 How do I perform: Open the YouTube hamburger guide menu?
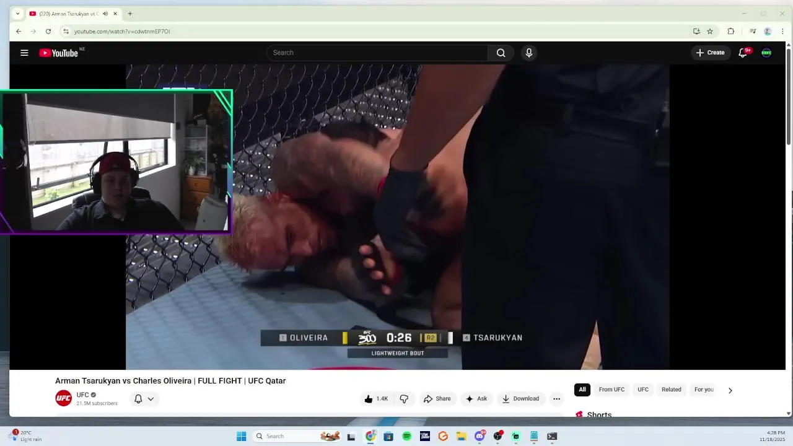click(24, 53)
